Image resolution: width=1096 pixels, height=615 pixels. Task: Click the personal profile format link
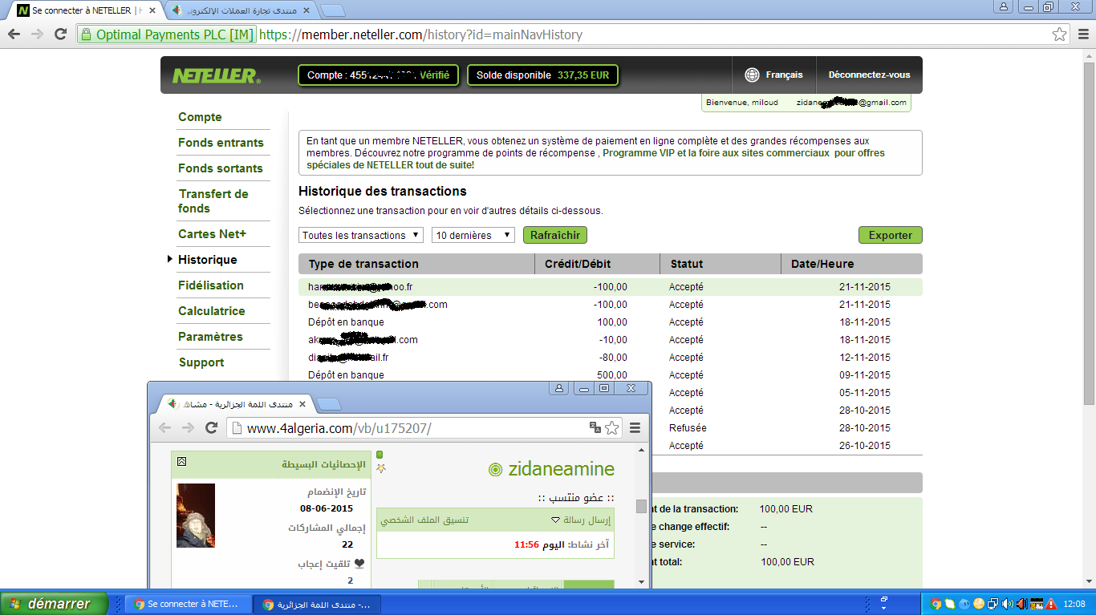[x=424, y=520]
